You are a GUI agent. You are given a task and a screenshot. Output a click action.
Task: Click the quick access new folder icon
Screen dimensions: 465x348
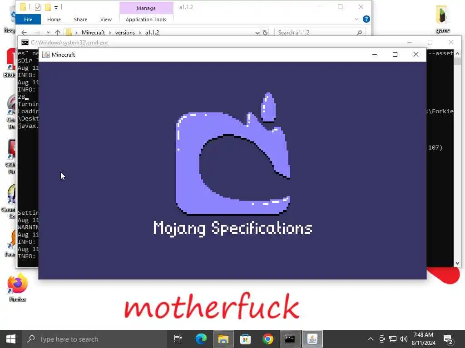[47, 7]
